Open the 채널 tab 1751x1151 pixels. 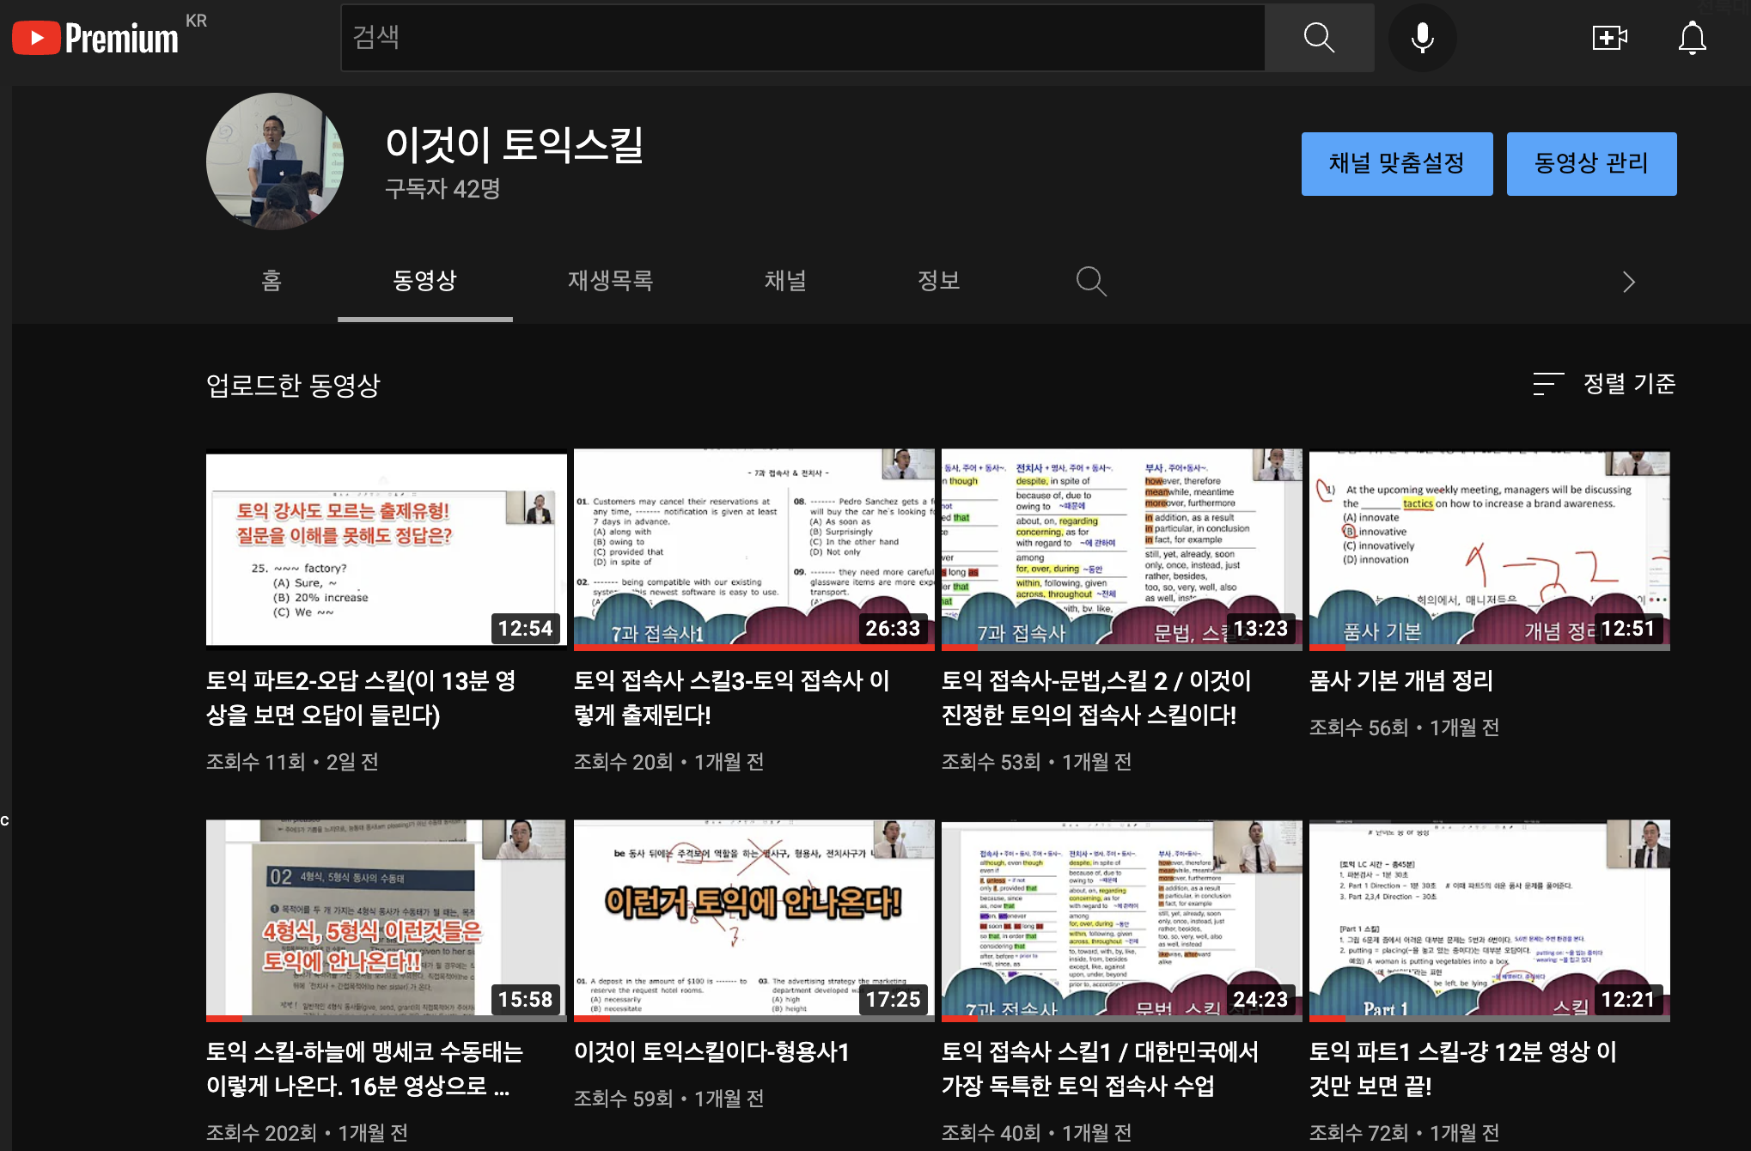click(x=785, y=281)
